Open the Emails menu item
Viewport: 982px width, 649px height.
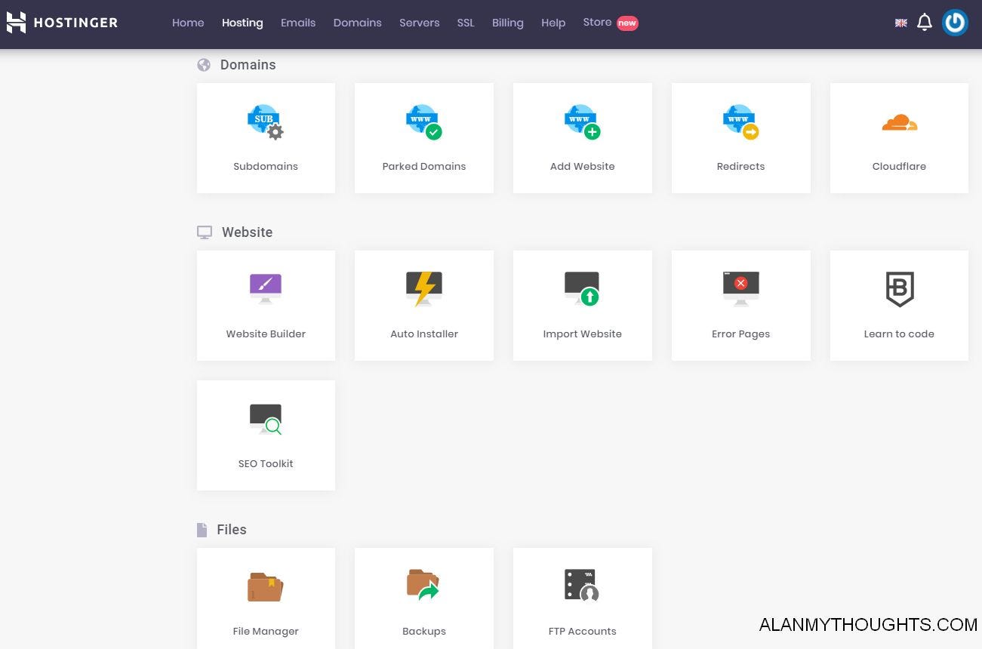(x=298, y=23)
